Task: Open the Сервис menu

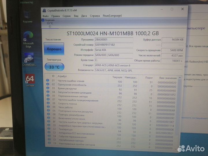Action: click(x=67, y=16)
